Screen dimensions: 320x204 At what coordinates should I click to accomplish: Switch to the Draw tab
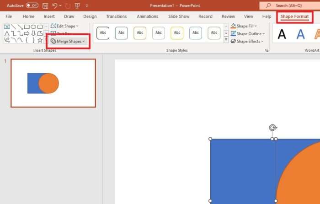[x=69, y=16]
